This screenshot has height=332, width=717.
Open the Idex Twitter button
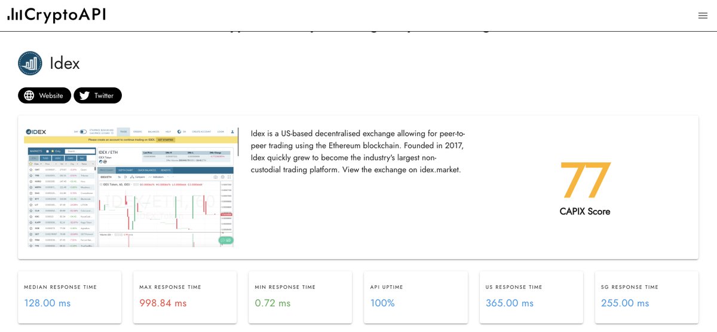point(97,95)
